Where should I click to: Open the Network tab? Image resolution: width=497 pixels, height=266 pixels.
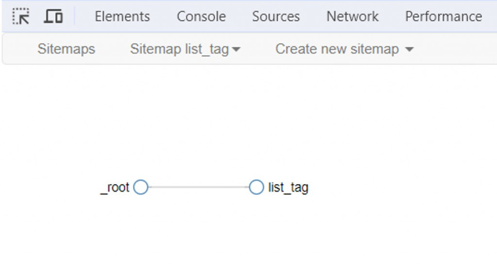click(x=352, y=16)
